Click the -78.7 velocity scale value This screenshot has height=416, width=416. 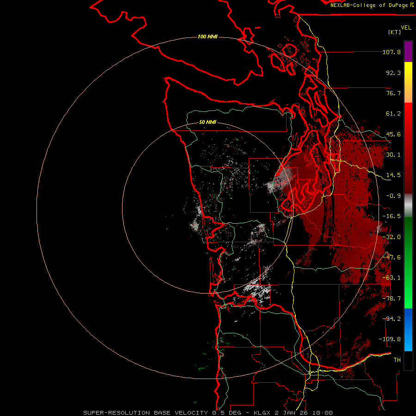(x=392, y=299)
